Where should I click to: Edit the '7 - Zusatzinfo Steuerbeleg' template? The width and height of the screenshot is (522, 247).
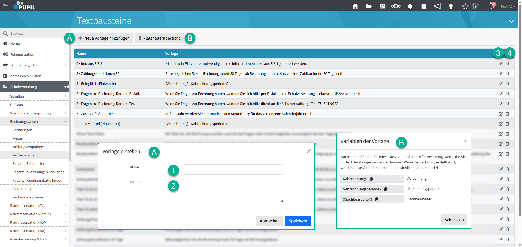(x=501, y=114)
